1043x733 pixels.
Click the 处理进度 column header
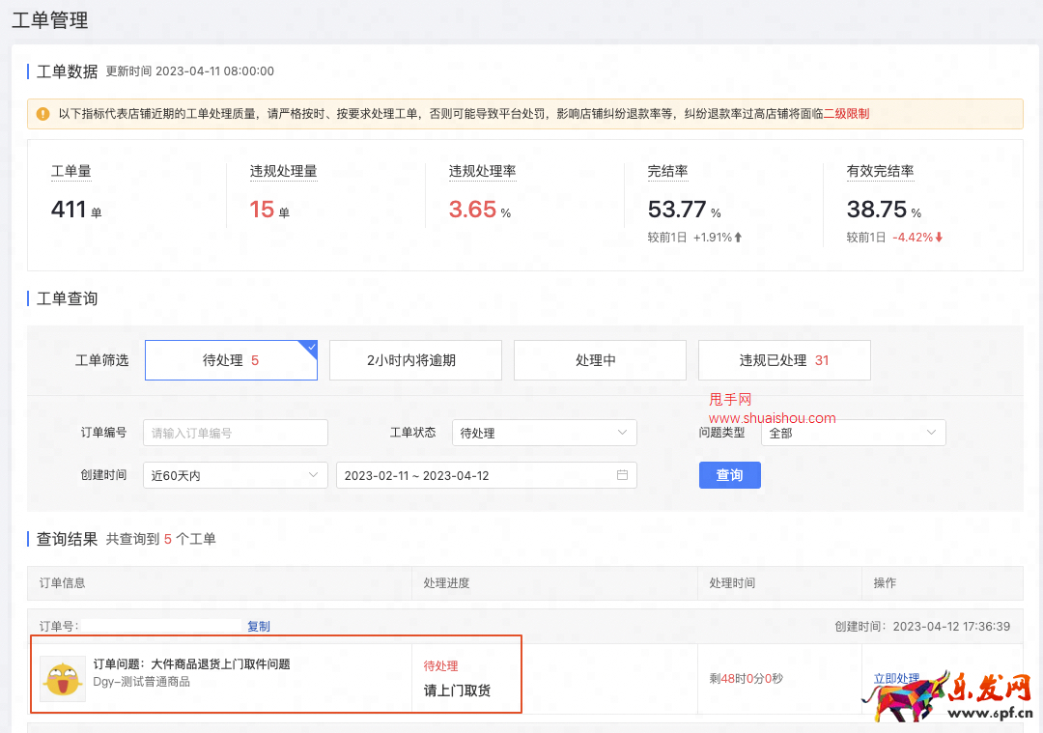[x=446, y=582]
